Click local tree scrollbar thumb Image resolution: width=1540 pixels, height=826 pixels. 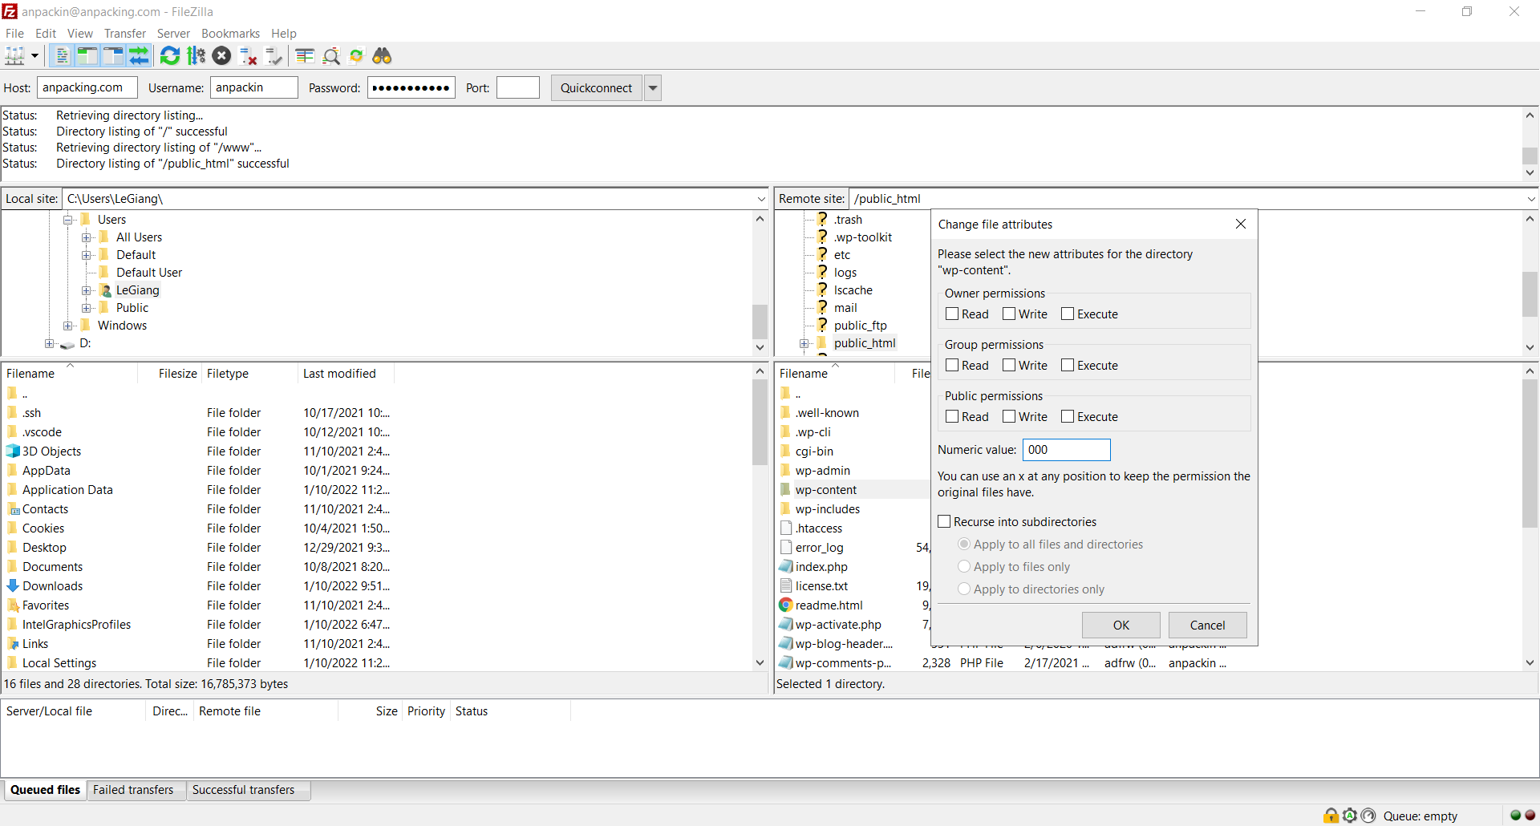pyautogui.click(x=760, y=322)
